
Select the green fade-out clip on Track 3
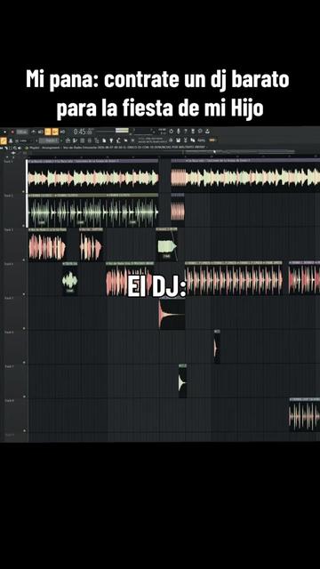pos(166,245)
